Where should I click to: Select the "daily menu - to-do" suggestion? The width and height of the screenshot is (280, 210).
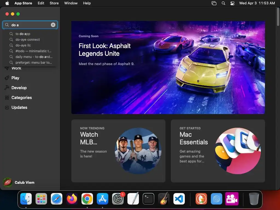[30, 57]
